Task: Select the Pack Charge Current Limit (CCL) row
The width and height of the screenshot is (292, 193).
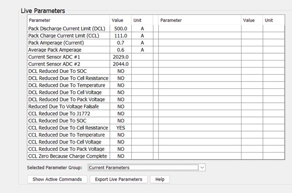Action: (67, 36)
